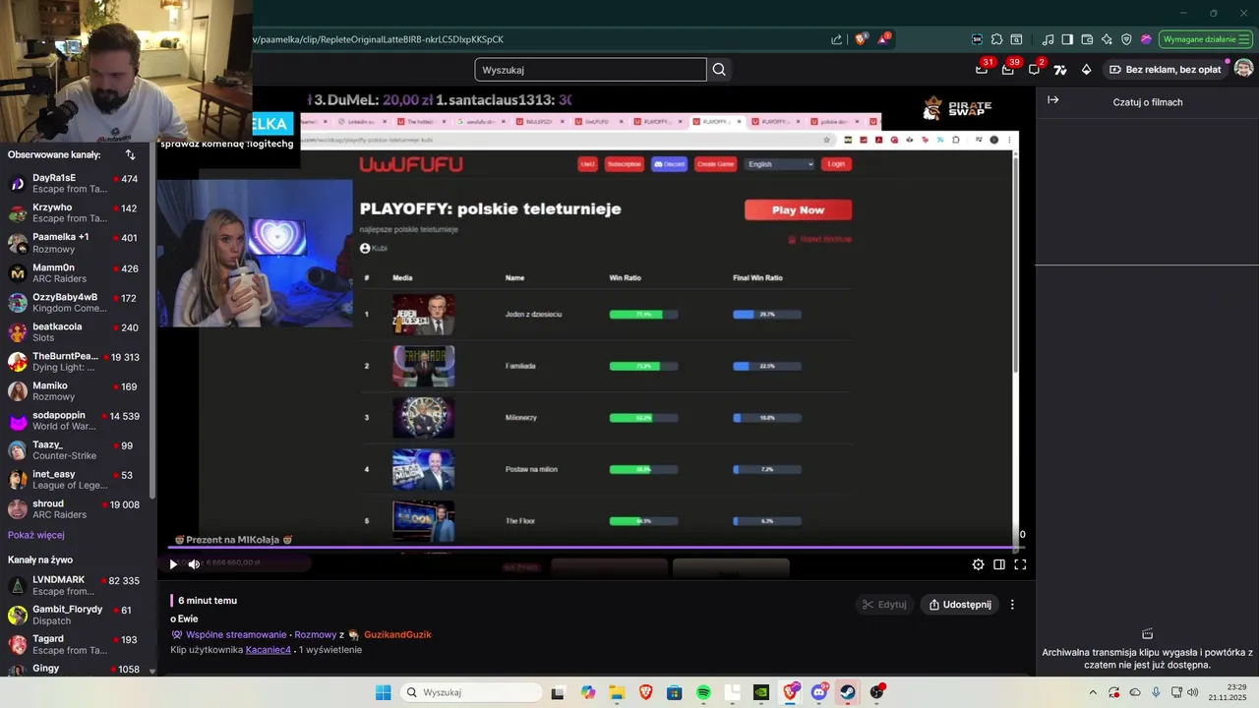Image resolution: width=1259 pixels, height=708 pixels.
Task: Open browser extensions puzzle icon
Action: [996, 39]
